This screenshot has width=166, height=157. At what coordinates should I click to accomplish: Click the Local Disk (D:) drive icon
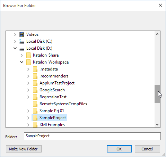point(22,49)
